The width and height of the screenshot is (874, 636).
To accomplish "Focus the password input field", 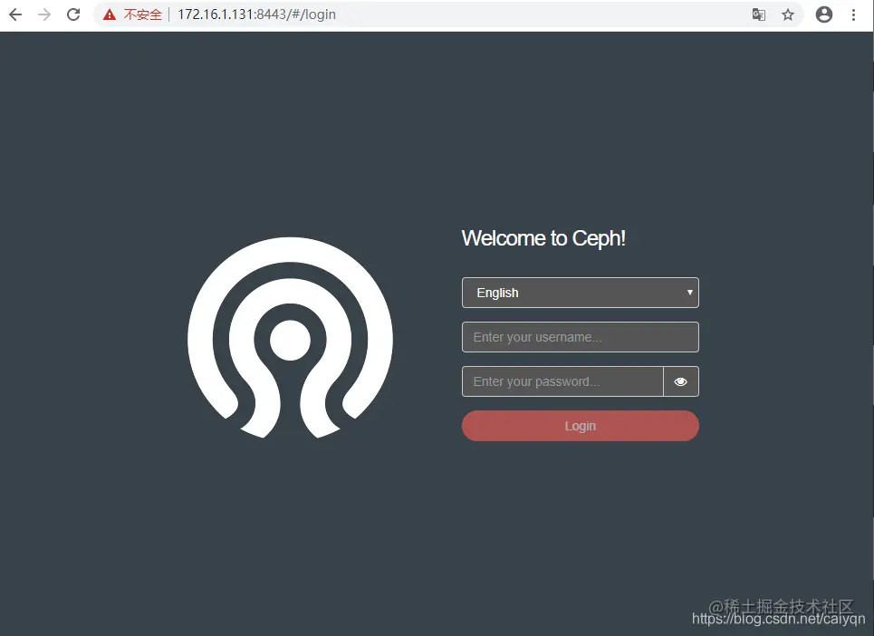I will [562, 381].
